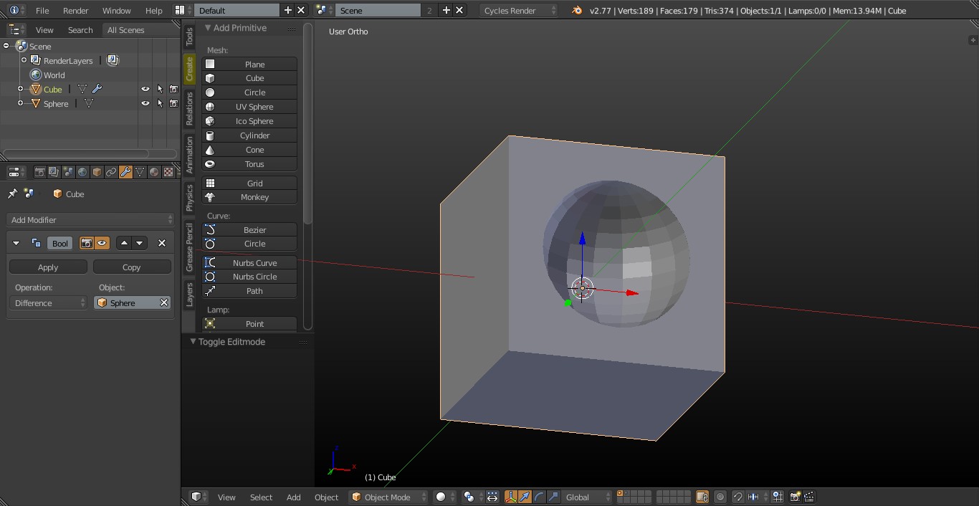
Task: Remove the Bool modifier with X
Action: (x=162, y=243)
